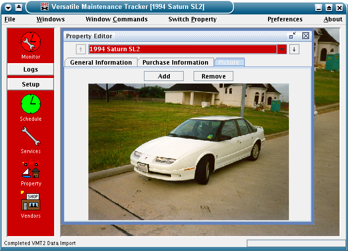The width and height of the screenshot is (348, 251).
Task: Switch to the General Information tab
Action: pos(101,63)
